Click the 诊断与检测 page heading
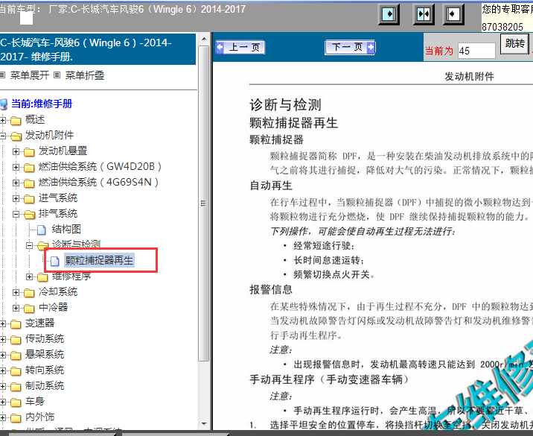Viewport: 533px width, 436px height. coord(286,105)
